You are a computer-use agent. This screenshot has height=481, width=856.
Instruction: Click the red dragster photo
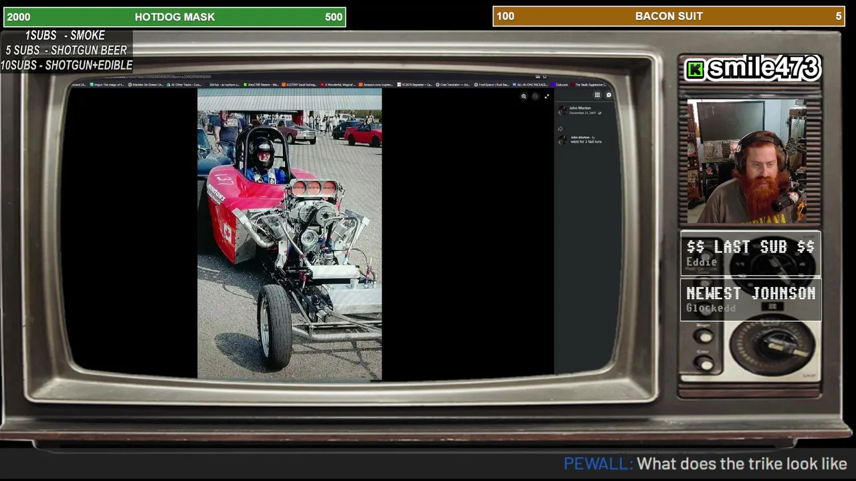290,234
